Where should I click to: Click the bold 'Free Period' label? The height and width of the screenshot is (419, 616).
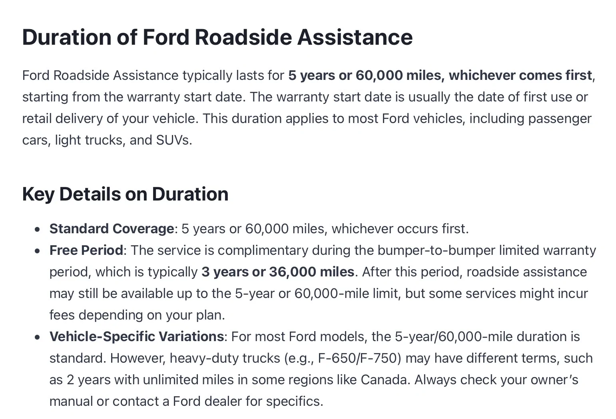(x=86, y=250)
